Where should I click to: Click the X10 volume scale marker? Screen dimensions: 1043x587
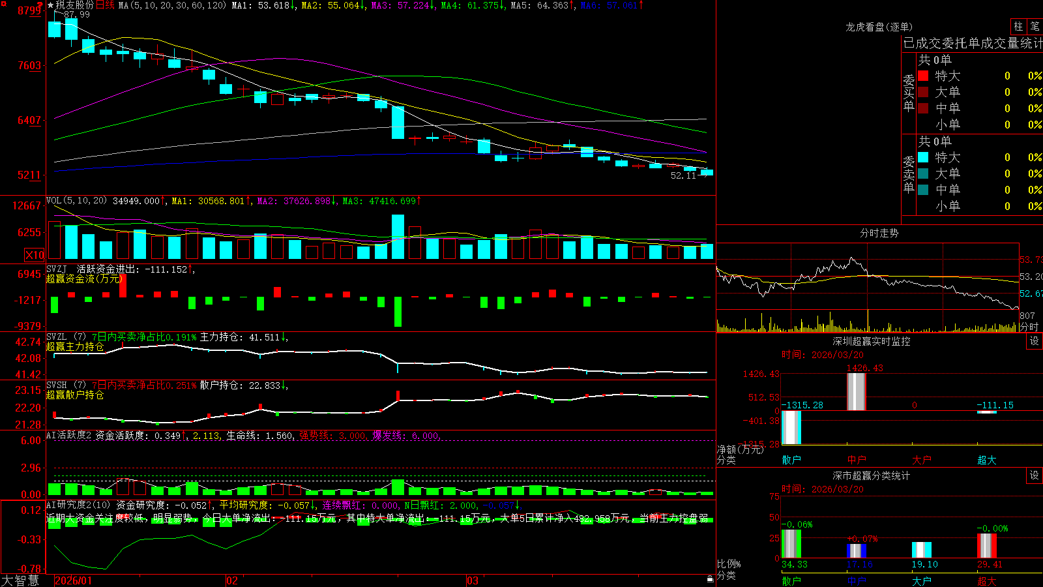pyautogui.click(x=35, y=255)
